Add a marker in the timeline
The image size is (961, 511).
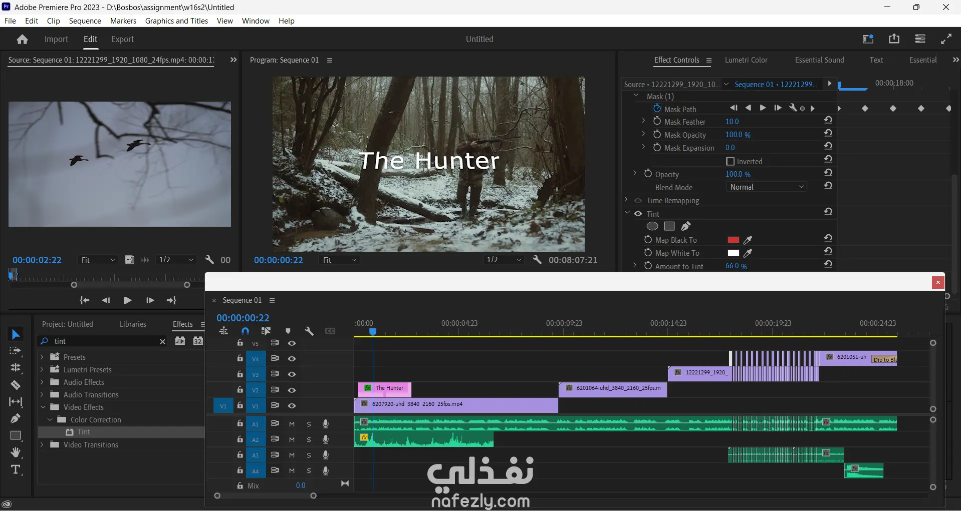click(x=288, y=331)
